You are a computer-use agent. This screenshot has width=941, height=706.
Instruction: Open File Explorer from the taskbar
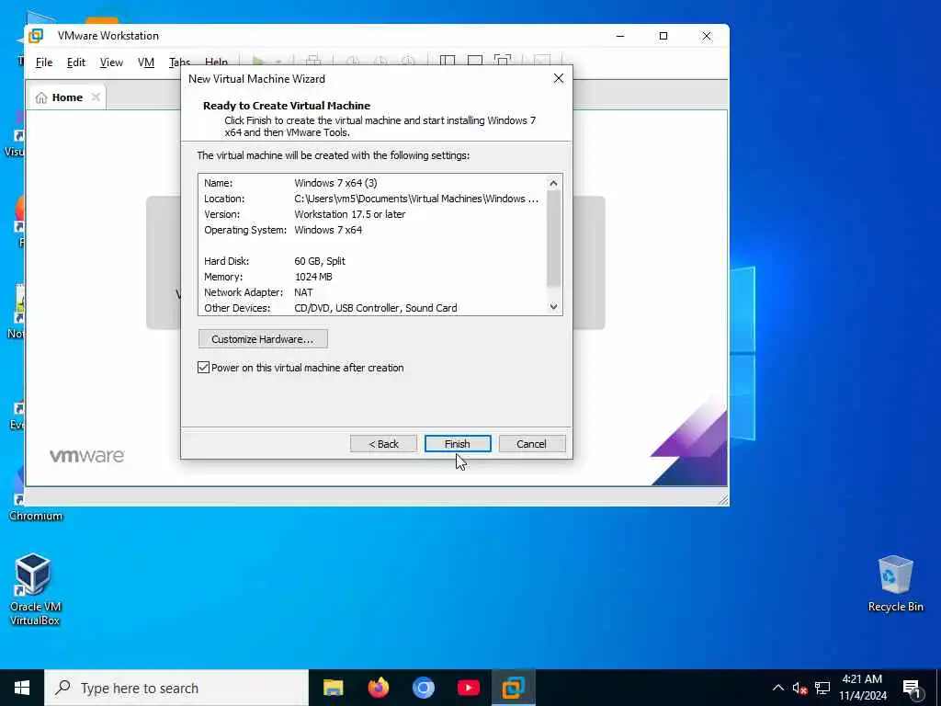[x=333, y=688]
